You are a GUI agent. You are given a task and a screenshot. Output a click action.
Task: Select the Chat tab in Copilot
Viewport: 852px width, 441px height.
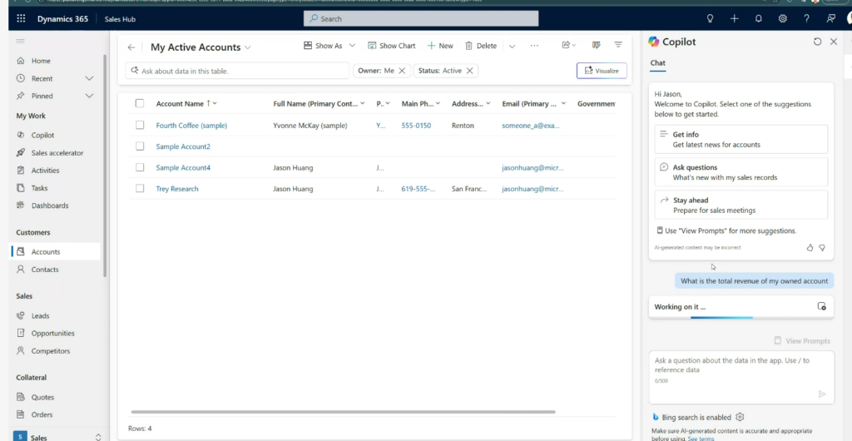[x=657, y=63]
